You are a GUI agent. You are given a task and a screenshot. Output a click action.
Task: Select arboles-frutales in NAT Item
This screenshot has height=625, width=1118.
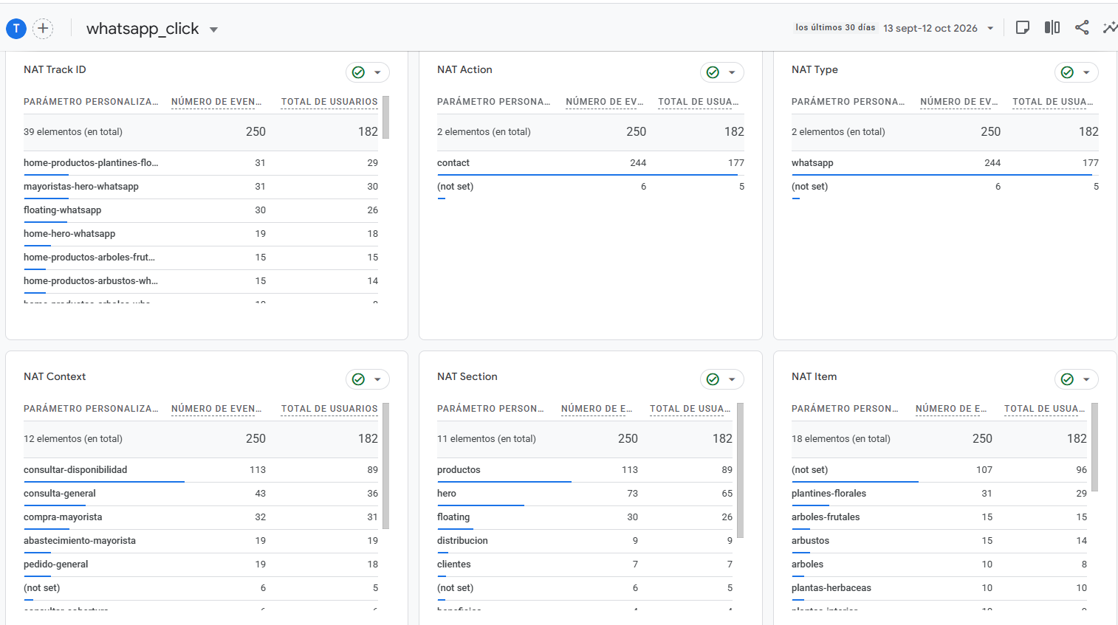click(x=939, y=517)
